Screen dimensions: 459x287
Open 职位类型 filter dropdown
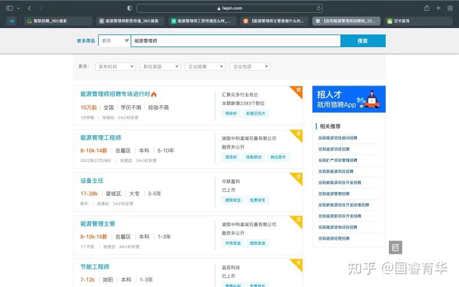[x=161, y=66]
